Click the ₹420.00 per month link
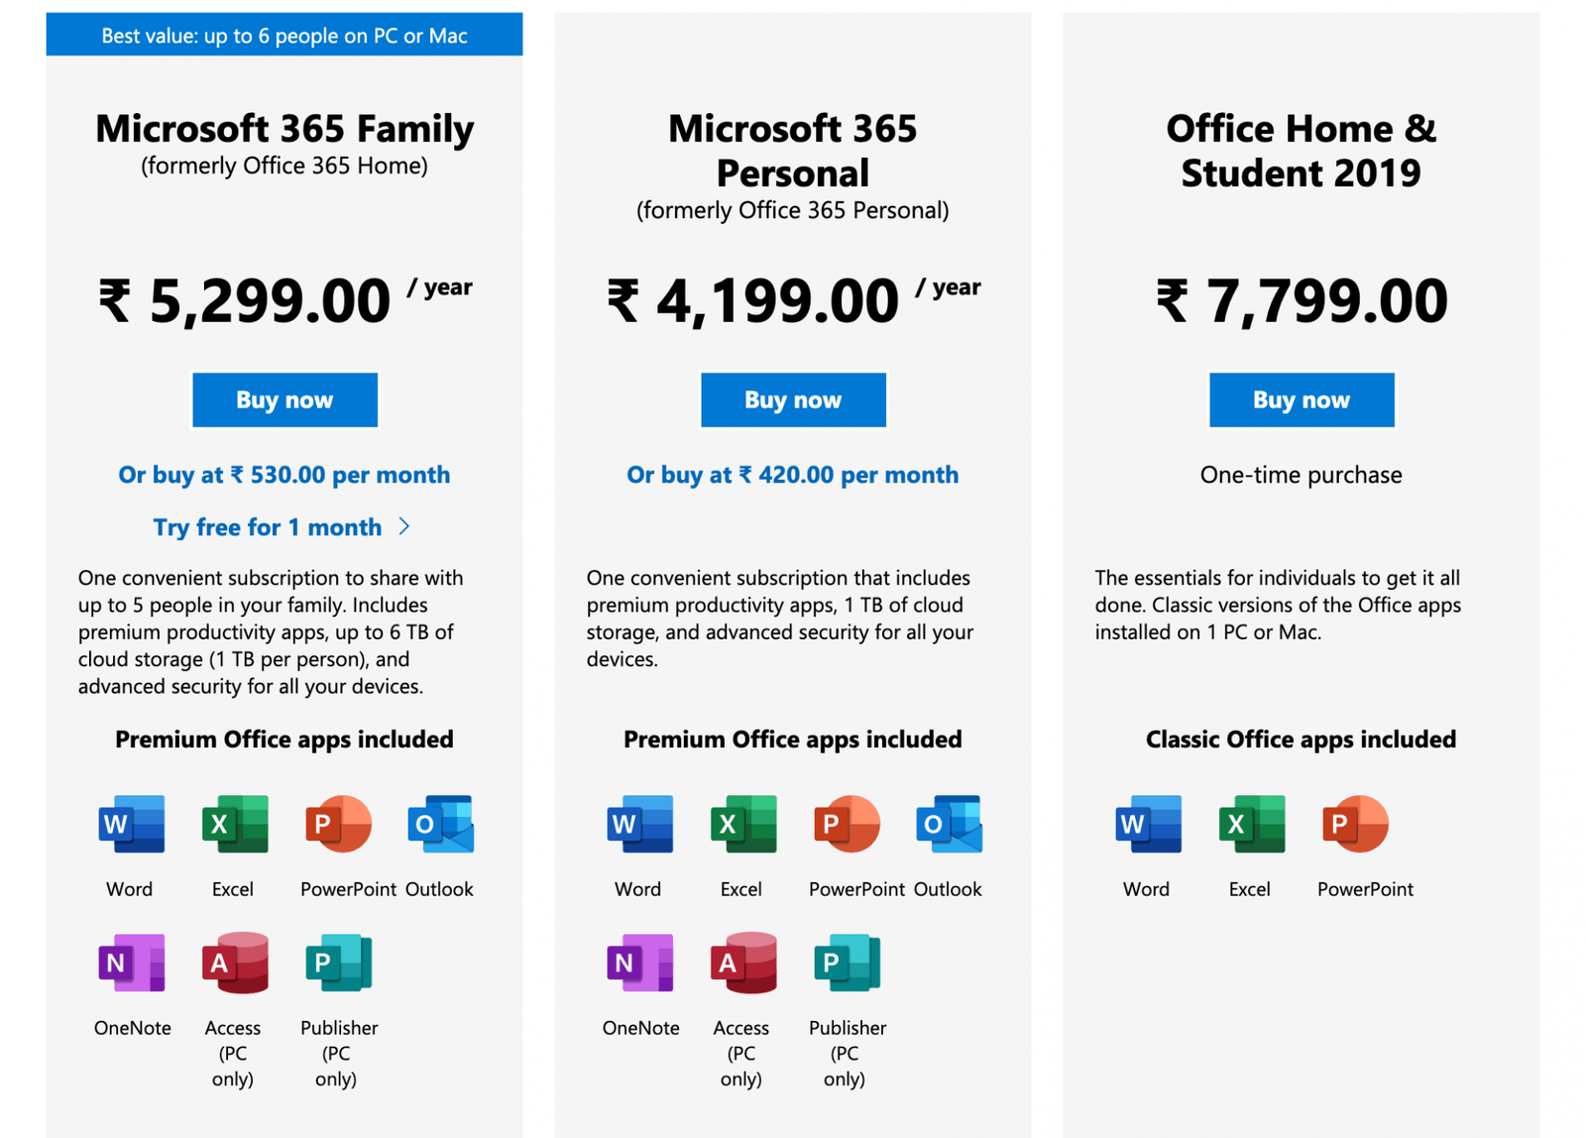1586x1138 pixels. 793,475
